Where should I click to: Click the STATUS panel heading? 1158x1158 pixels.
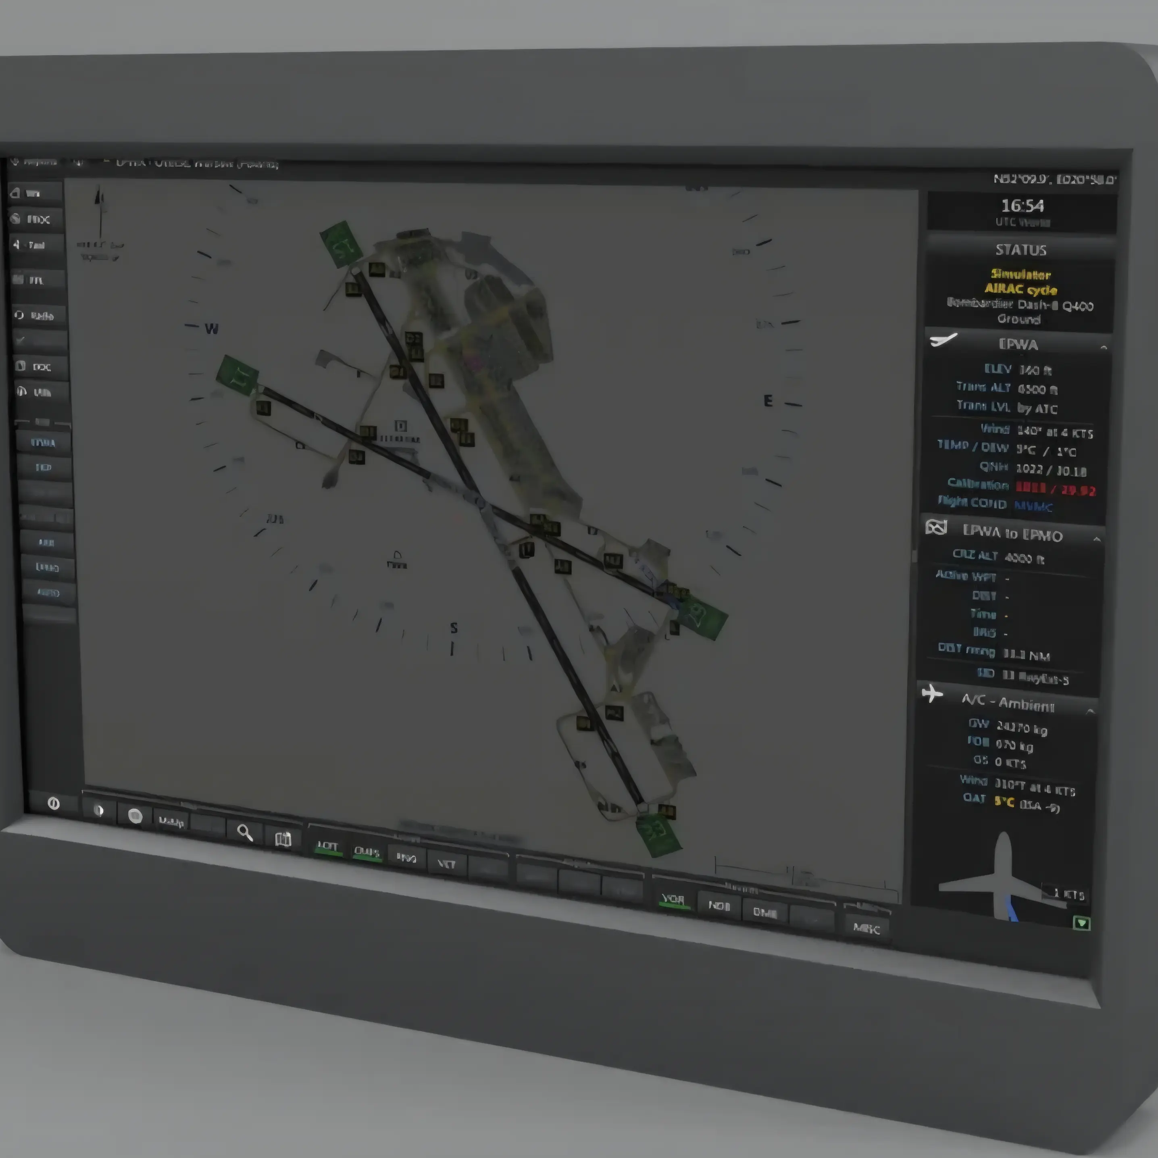click(x=1021, y=250)
